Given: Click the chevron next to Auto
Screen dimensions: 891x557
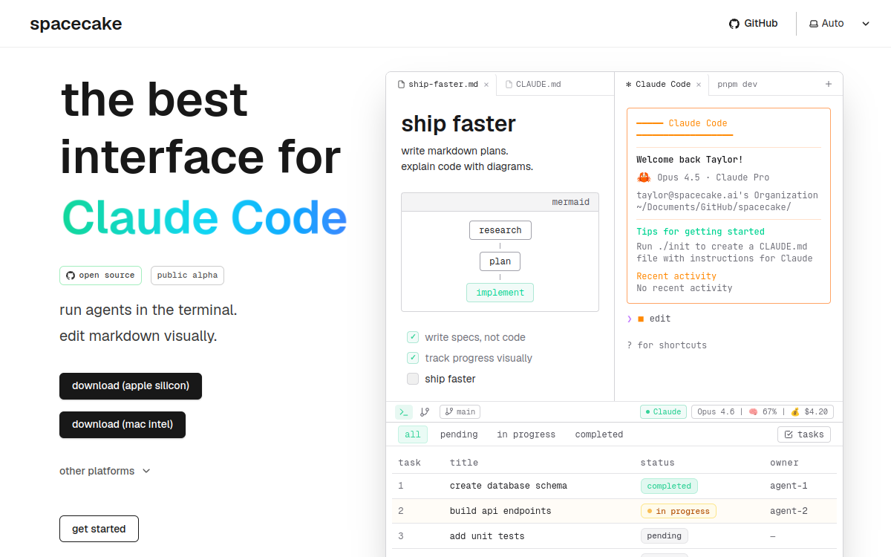Looking at the screenshot, I should [x=866, y=24].
